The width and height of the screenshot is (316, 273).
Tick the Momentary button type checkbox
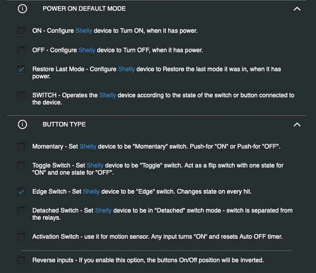pyautogui.click(x=21, y=147)
